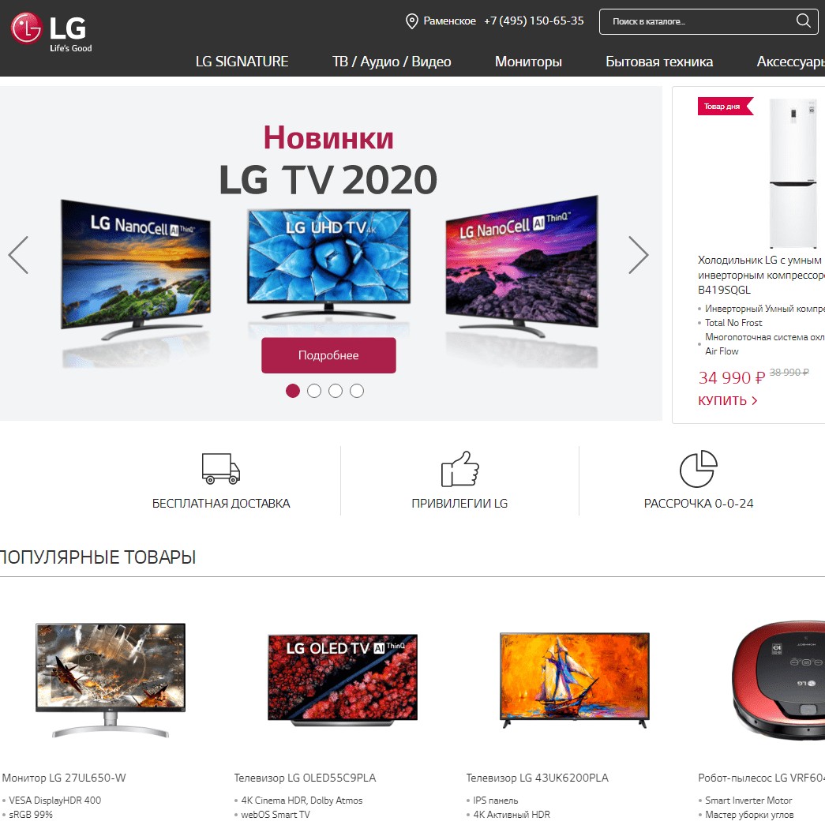Open the Мониторы menu
The width and height of the screenshot is (825, 825).
[x=528, y=62]
